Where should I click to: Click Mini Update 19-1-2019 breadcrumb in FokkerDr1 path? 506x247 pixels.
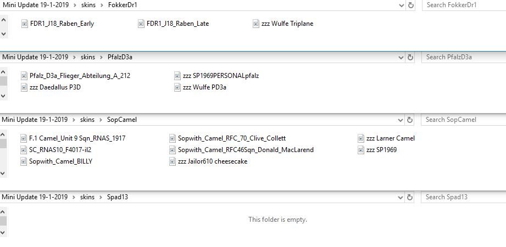[x=35, y=5]
